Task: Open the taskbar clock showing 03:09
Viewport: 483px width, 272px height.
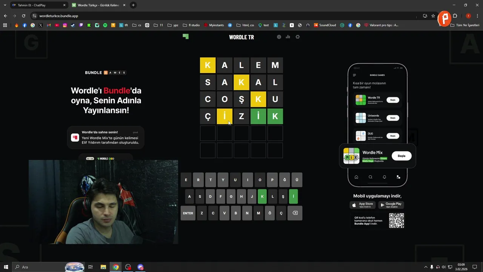Action: pos(461,267)
